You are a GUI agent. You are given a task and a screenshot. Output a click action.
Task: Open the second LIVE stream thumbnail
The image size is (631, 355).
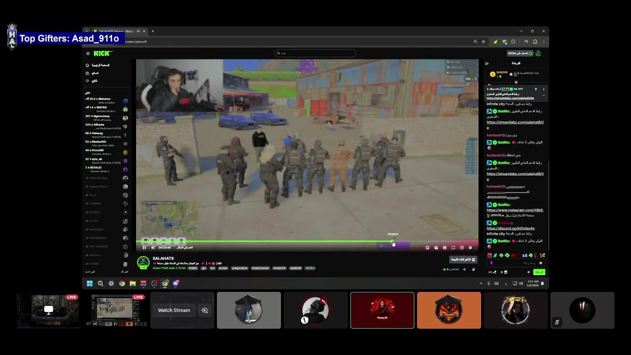(x=115, y=310)
